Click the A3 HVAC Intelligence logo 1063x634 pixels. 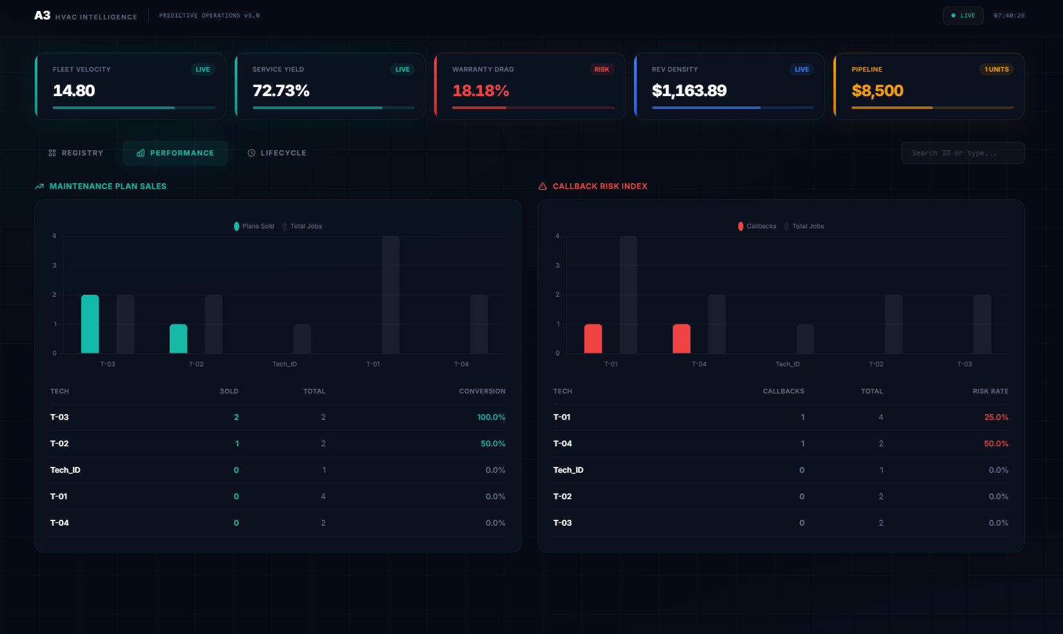click(86, 16)
